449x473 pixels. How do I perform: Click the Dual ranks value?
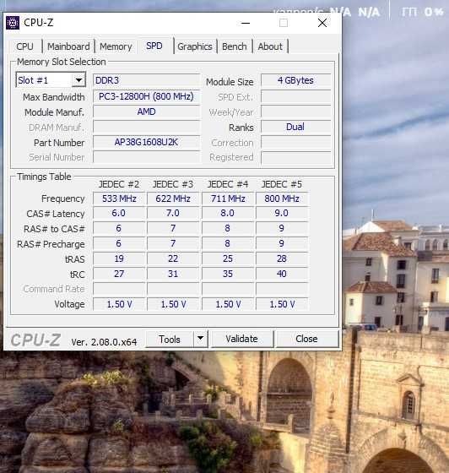(x=295, y=127)
